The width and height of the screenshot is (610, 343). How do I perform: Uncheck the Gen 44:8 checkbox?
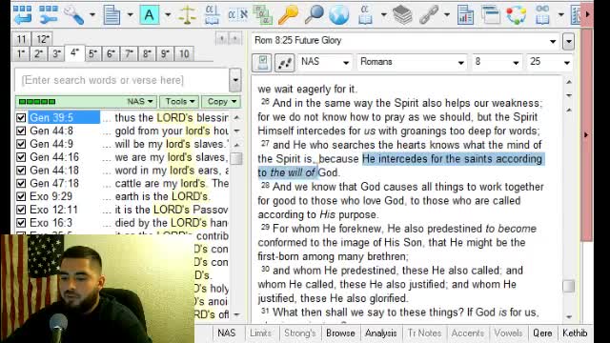[21, 131]
